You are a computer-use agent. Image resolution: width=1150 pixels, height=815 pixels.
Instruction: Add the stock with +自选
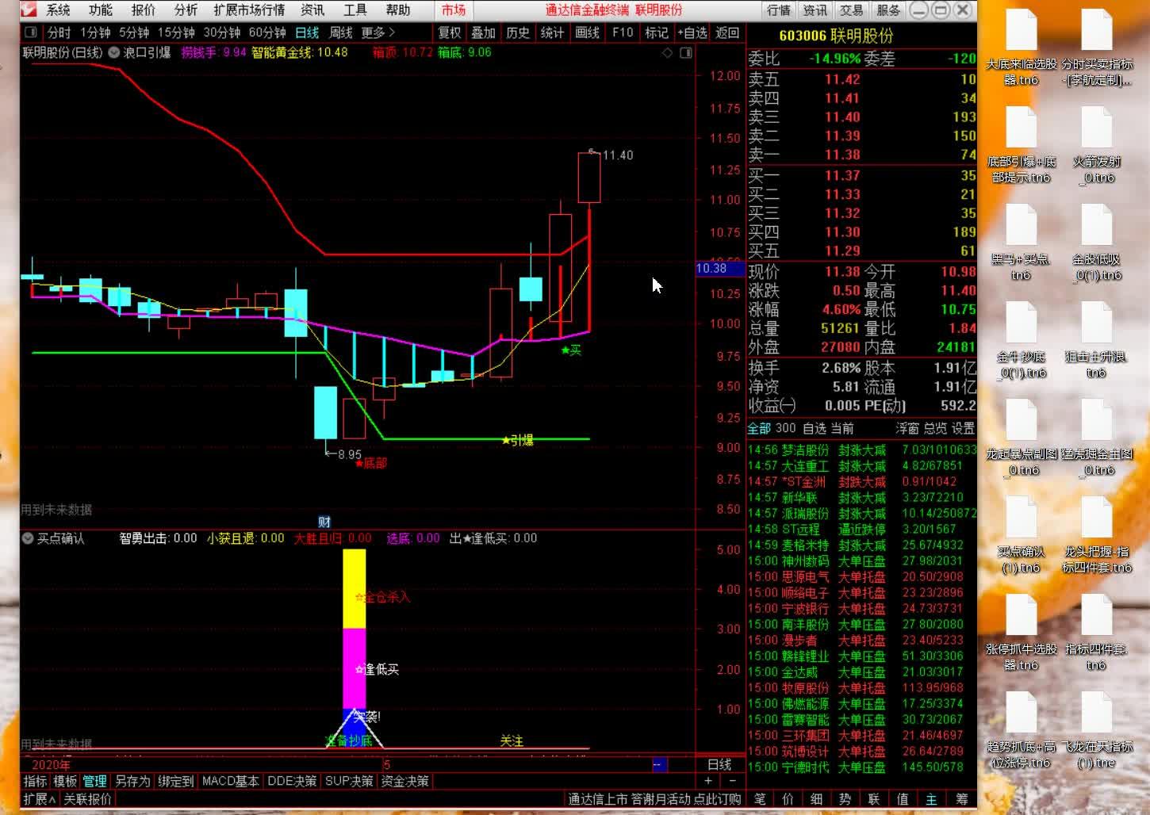692,33
